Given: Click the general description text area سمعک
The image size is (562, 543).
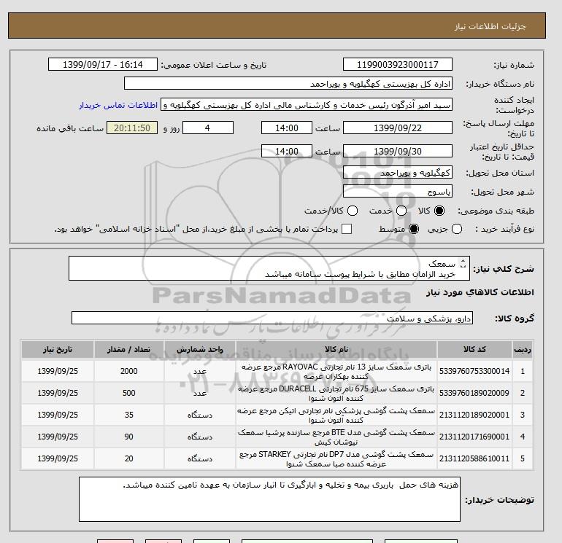Looking at the screenshot, I should [269, 268].
